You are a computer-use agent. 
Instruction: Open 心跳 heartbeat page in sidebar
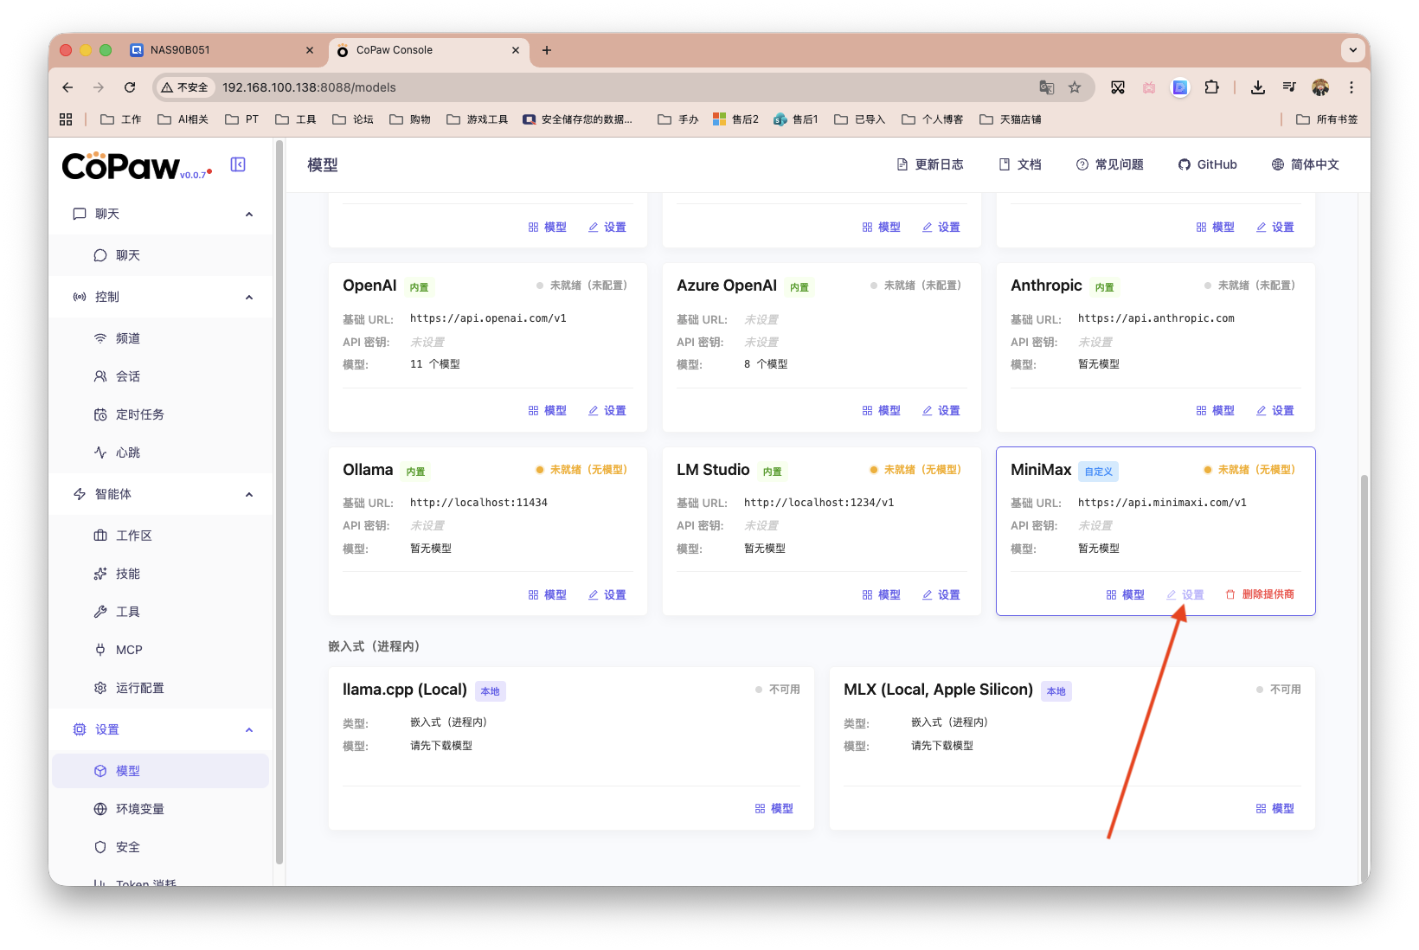(x=127, y=453)
